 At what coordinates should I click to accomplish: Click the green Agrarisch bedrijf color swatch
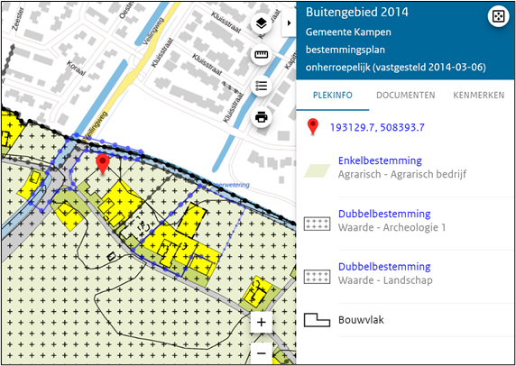click(317, 171)
